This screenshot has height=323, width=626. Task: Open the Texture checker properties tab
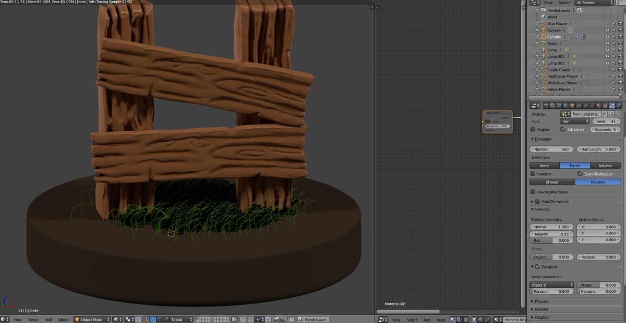tap(605, 105)
